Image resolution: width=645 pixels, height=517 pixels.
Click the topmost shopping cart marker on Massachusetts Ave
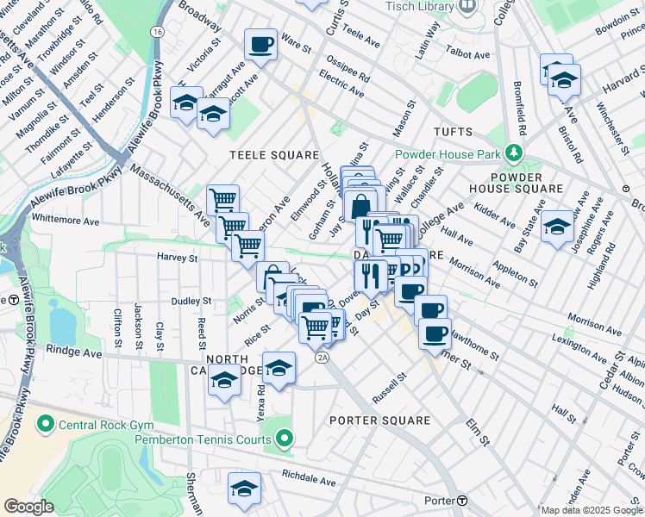click(222, 200)
